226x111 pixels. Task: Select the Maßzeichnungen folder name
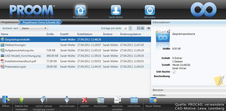15,45
